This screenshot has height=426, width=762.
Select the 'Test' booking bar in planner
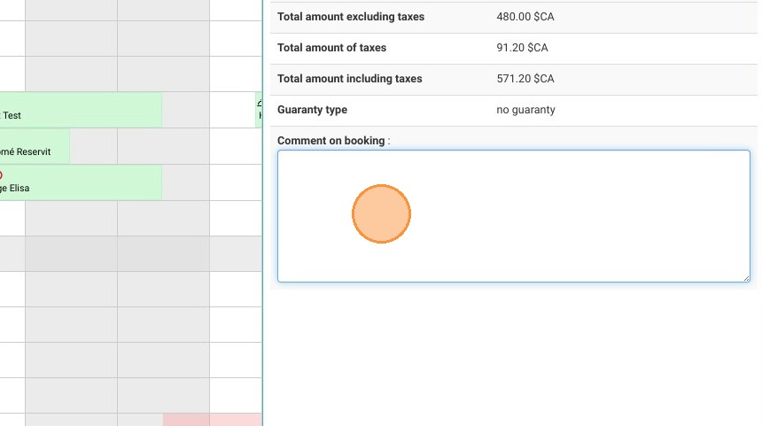tap(81, 111)
